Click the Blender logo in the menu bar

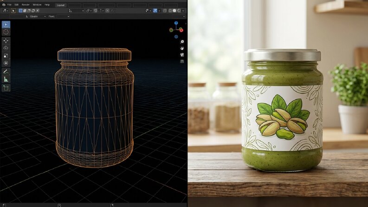(x=4, y=5)
